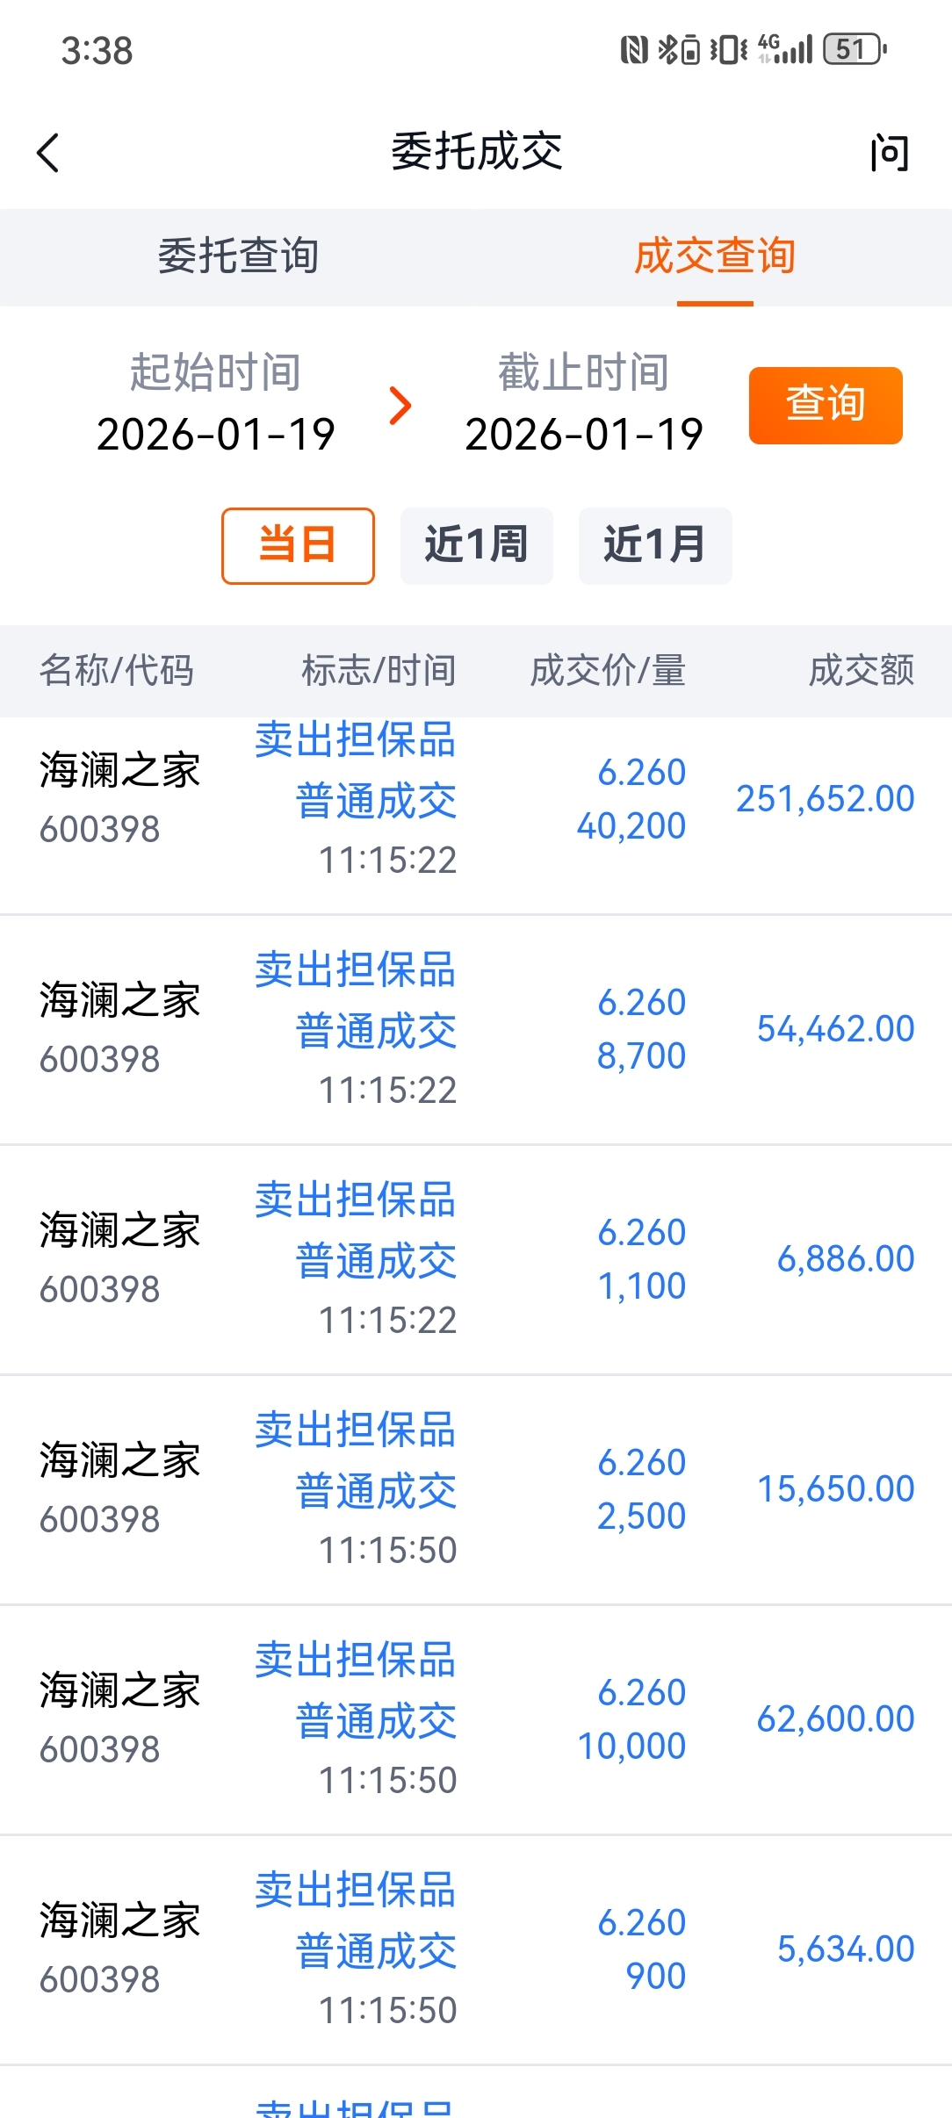Viewport: 952px width, 2118px height.
Task: Open the 起始时间 date picker
Action: pyautogui.click(x=215, y=405)
